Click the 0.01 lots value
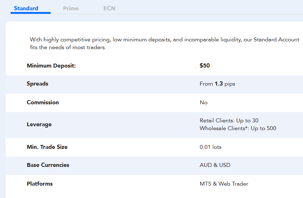The image size is (303, 198). pyautogui.click(x=211, y=147)
